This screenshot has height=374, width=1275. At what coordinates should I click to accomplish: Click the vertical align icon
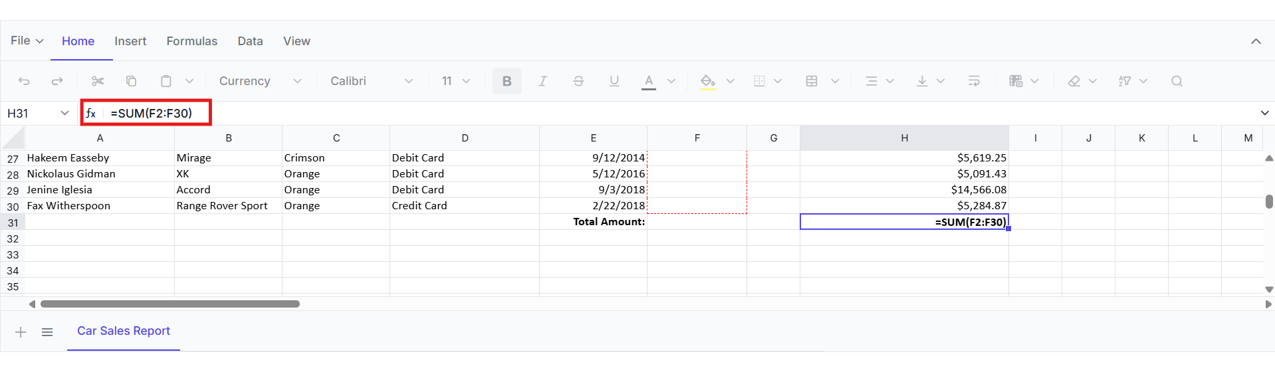point(922,81)
